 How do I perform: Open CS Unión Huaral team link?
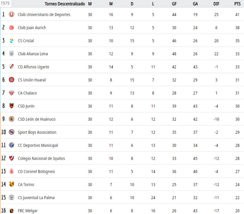[x=32, y=80]
